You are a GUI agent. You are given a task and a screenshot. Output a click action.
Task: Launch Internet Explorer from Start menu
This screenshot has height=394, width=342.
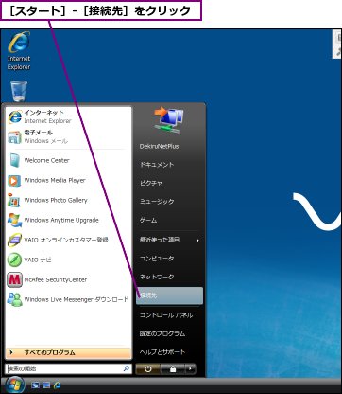click(x=68, y=116)
